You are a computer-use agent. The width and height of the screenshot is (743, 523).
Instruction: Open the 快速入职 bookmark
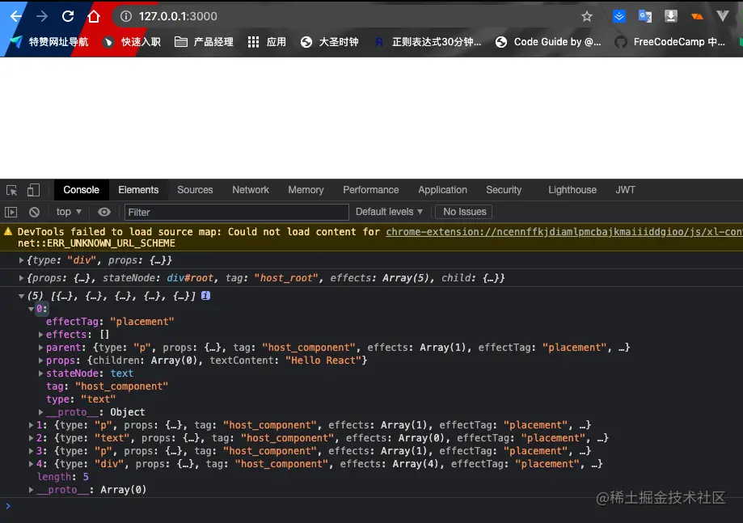click(133, 42)
